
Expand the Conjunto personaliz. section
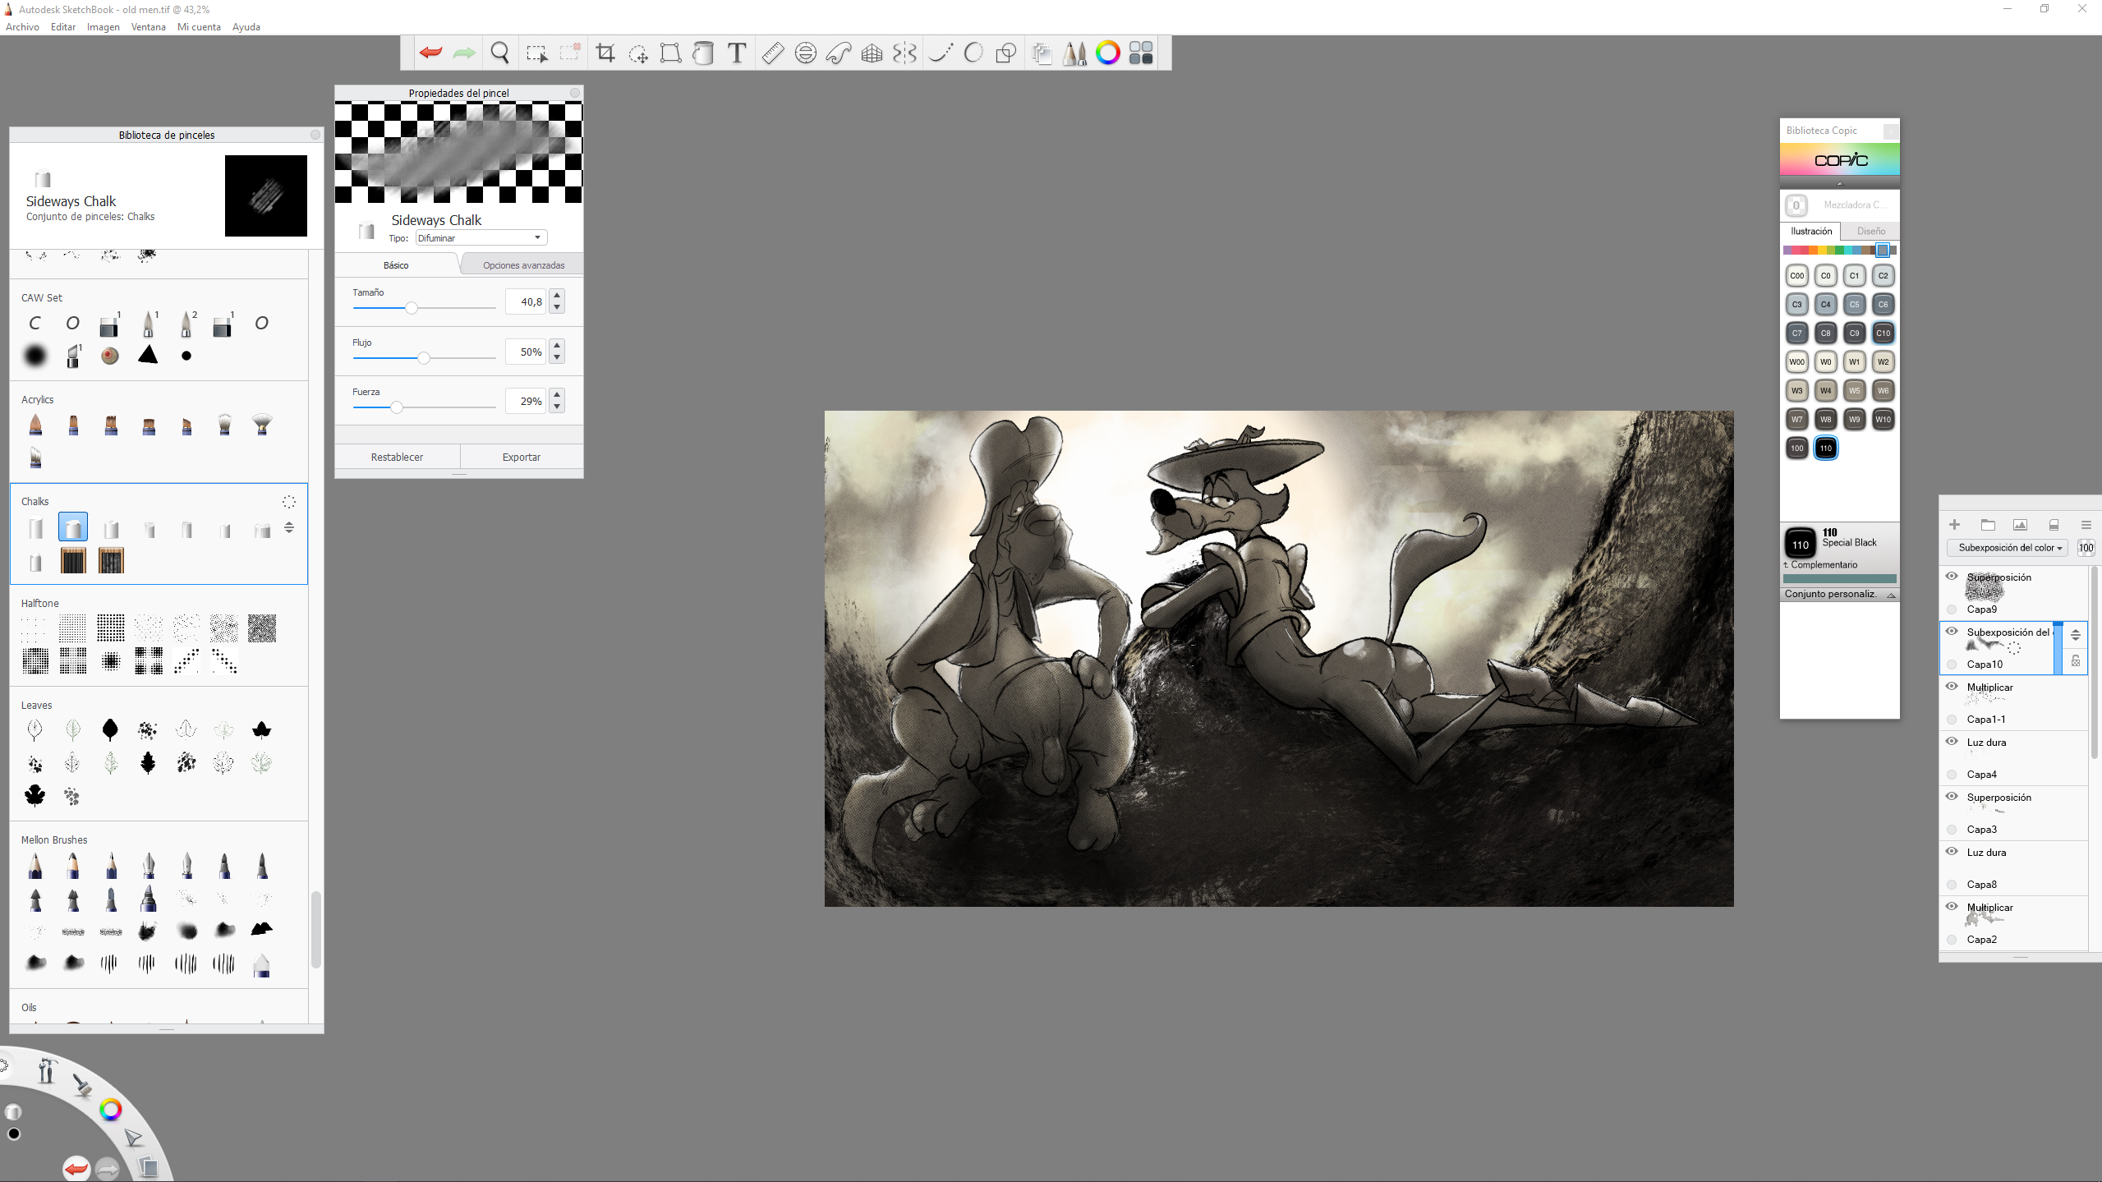coord(1839,595)
